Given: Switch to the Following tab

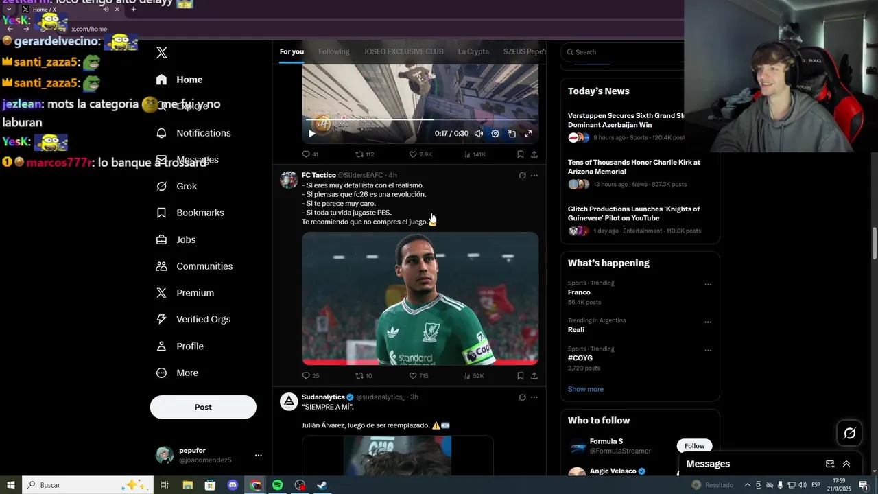Looking at the screenshot, I should 334,51.
